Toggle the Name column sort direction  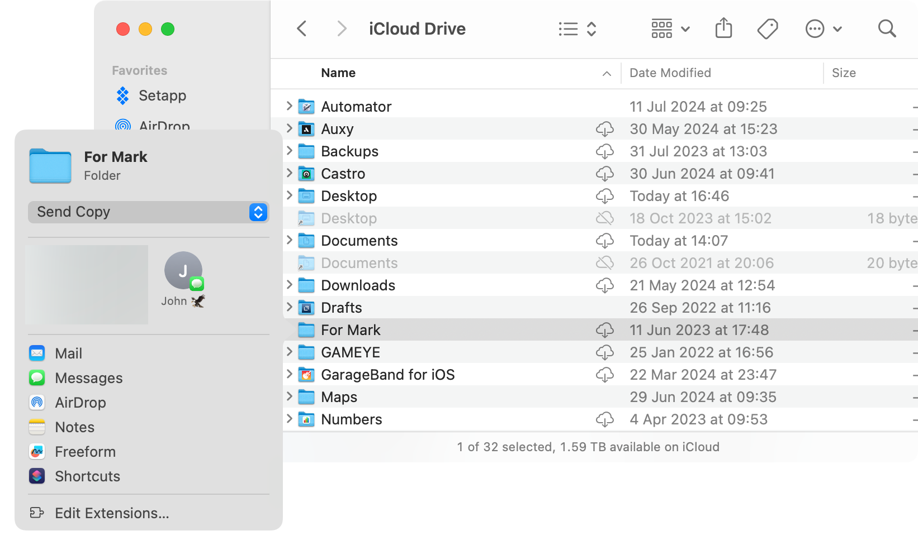(x=607, y=73)
